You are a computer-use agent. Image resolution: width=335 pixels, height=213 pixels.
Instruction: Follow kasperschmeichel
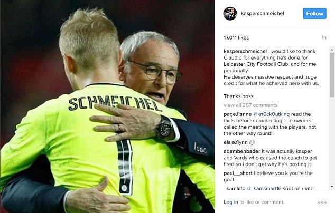[315, 14]
